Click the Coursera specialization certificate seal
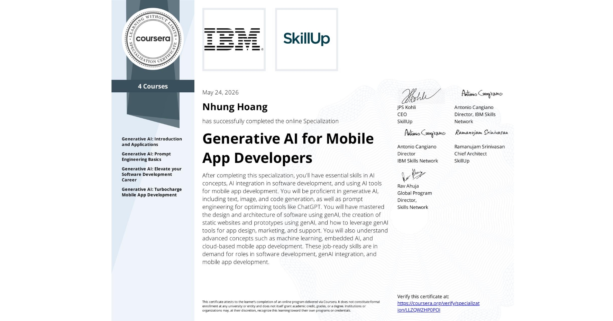 pyautogui.click(x=153, y=38)
